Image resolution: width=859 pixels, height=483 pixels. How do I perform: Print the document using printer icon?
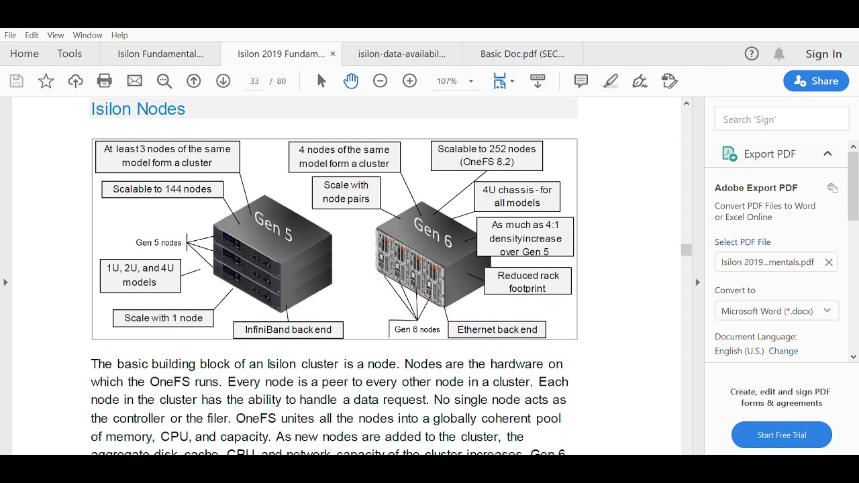(105, 81)
